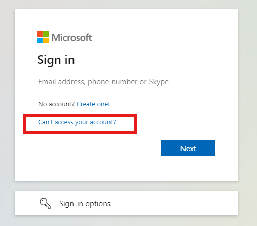Click the word 'Create' in the signup link
The height and width of the screenshot is (226, 257).
(x=86, y=104)
